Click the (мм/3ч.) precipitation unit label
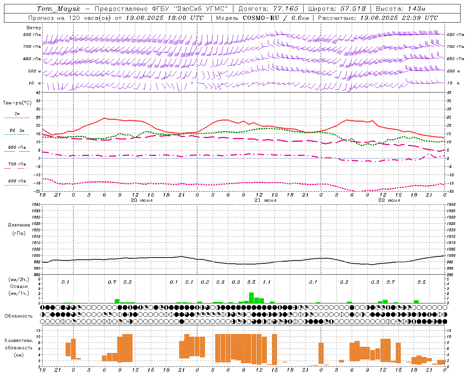The height and width of the screenshot is (373, 466). click(19, 280)
